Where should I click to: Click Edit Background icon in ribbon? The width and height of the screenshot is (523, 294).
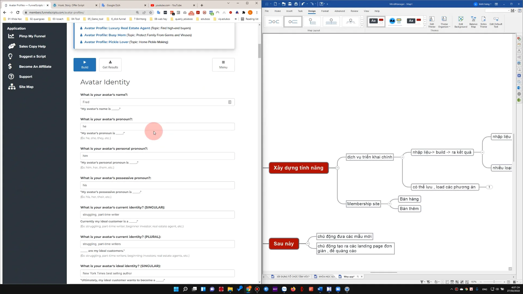461,22
